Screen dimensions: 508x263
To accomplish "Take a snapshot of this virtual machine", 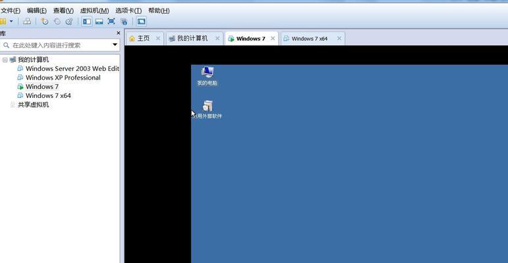I will pos(44,22).
